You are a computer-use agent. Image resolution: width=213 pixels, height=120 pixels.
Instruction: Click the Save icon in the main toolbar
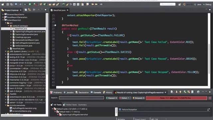click(x=8, y=4)
